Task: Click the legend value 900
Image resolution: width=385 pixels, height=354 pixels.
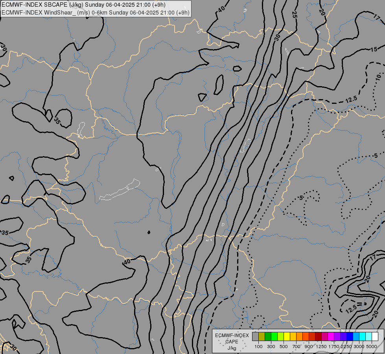Action: 309,347
